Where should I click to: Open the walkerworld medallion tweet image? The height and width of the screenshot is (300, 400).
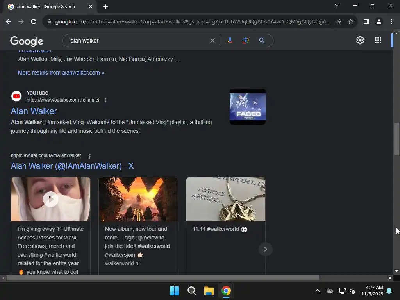[x=225, y=199]
